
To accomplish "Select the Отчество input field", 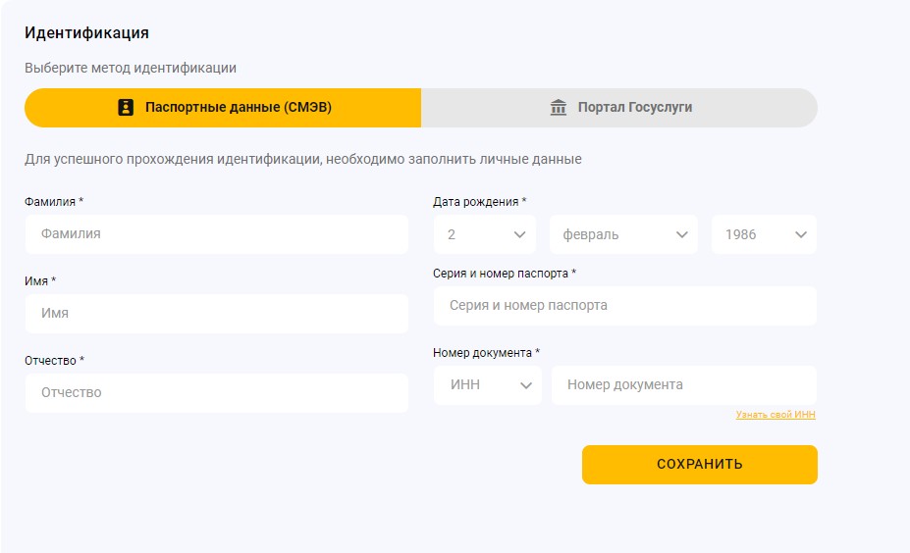I will [217, 392].
